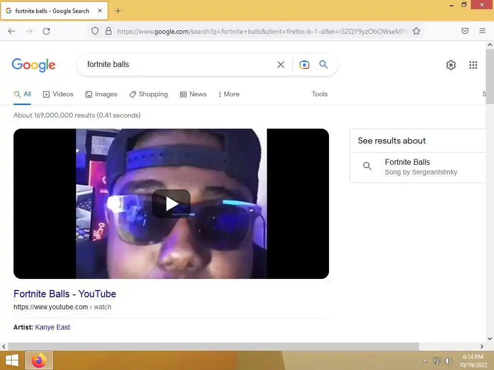Click the horizontal scrollbar left arrow
The height and width of the screenshot is (370, 494).
pos(4,346)
